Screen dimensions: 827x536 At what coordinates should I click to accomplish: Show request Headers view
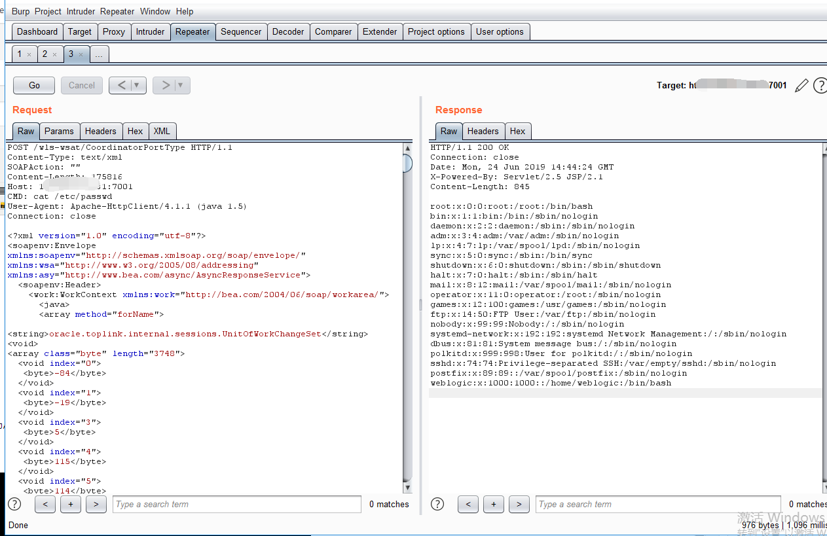tap(101, 131)
